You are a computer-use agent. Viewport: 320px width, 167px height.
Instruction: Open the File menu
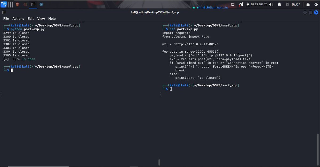pos(6,19)
